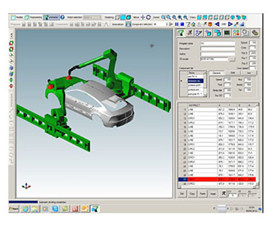Open the help question mark icon
The image size is (273, 228).
click(x=62, y=17)
